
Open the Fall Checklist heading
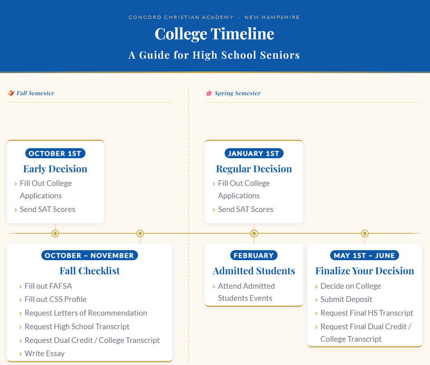(89, 271)
